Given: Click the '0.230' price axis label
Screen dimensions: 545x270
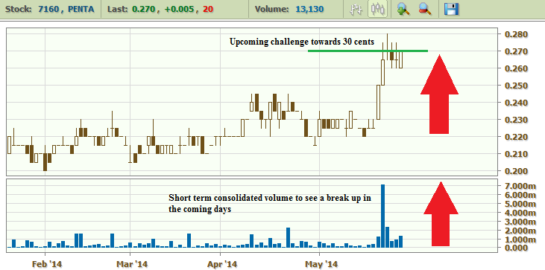Looking at the screenshot, I should pyautogui.click(x=517, y=120).
